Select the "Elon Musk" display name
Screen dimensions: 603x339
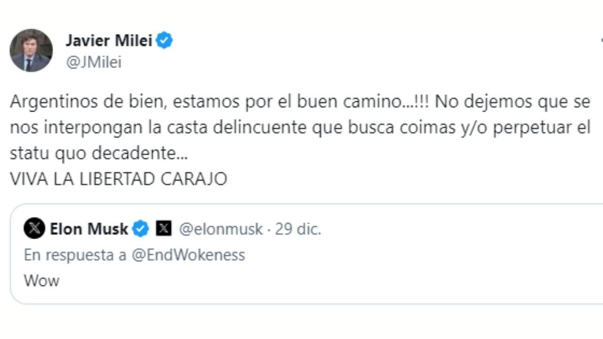click(89, 229)
